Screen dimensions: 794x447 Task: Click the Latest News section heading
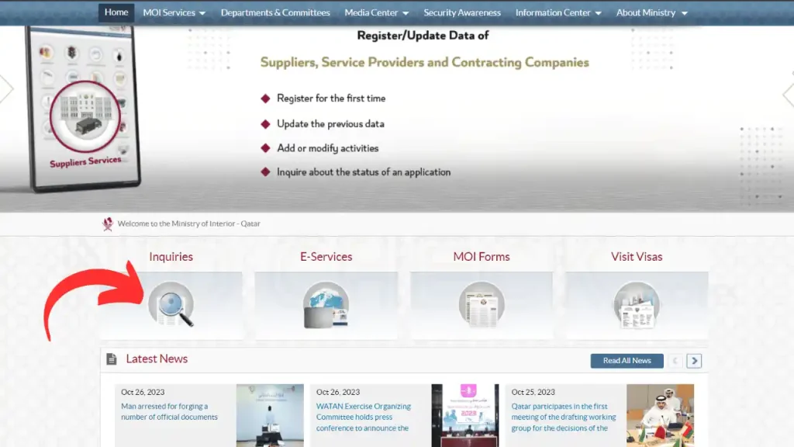(157, 359)
